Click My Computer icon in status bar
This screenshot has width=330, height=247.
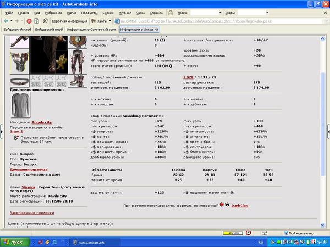(285, 233)
